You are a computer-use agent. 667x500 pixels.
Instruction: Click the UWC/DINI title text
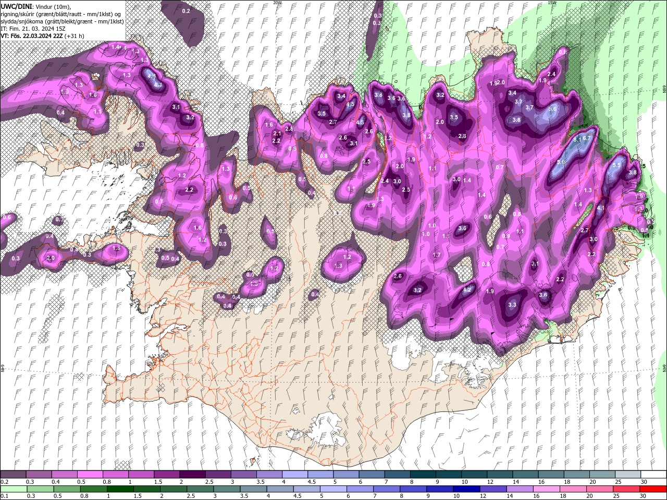[x=17, y=6]
